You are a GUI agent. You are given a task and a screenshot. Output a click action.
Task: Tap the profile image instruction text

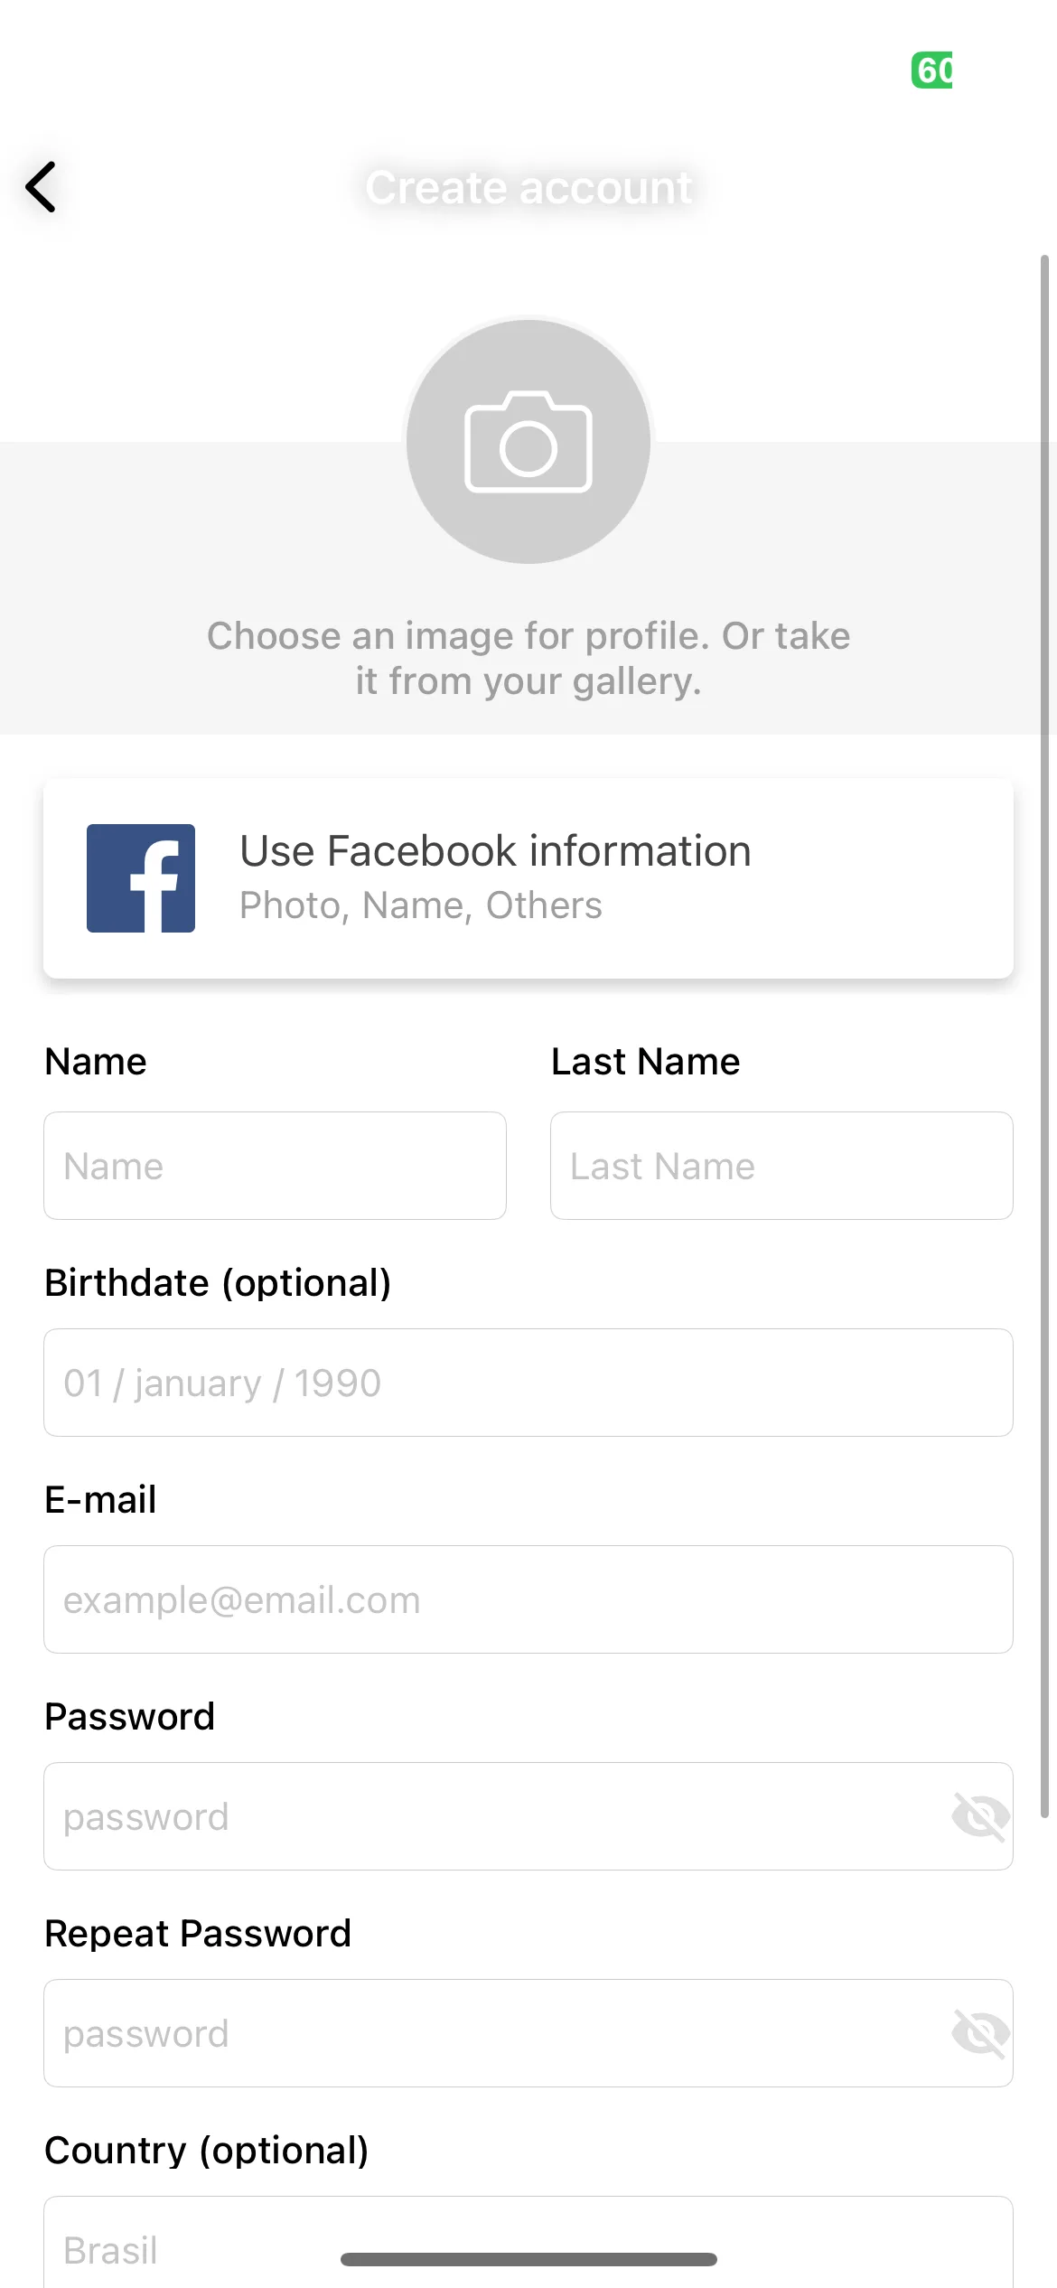point(528,659)
